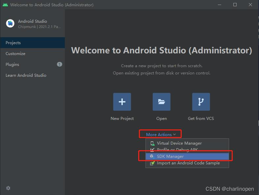Click the SDK Manager cube icon
The image size is (259, 195).
click(152, 156)
